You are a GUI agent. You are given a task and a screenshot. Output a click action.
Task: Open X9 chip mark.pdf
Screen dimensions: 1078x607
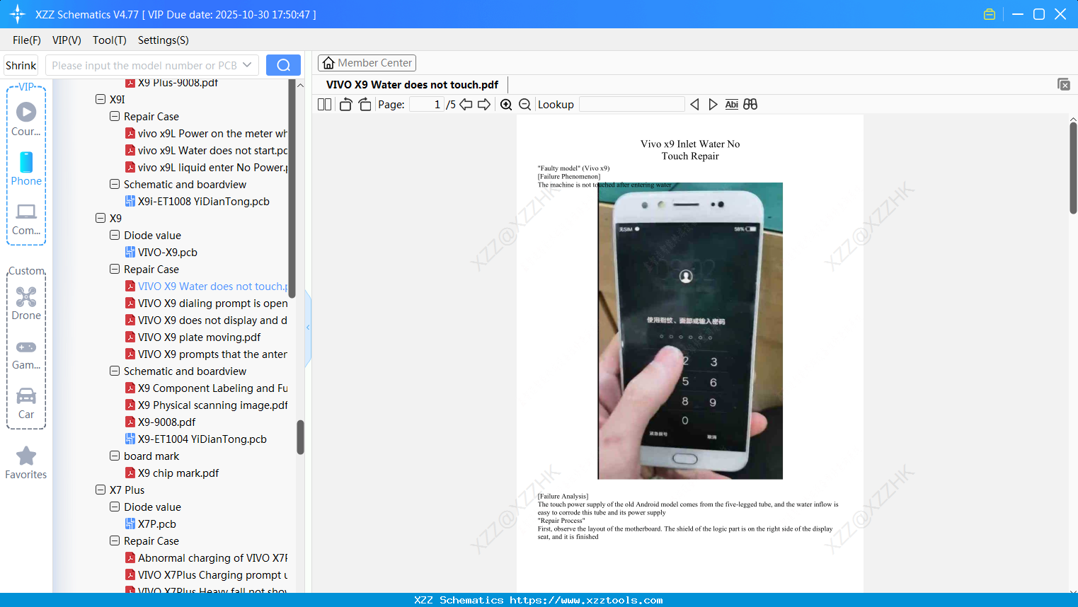(172, 473)
